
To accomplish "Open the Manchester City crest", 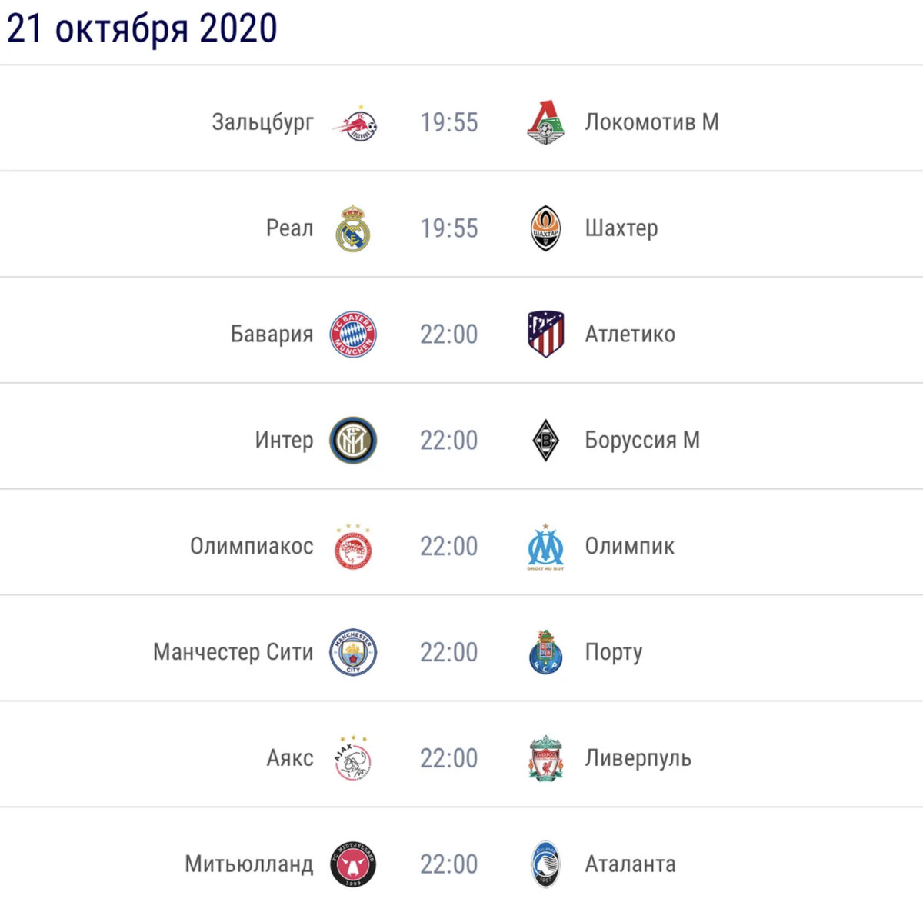I will point(353,653).
